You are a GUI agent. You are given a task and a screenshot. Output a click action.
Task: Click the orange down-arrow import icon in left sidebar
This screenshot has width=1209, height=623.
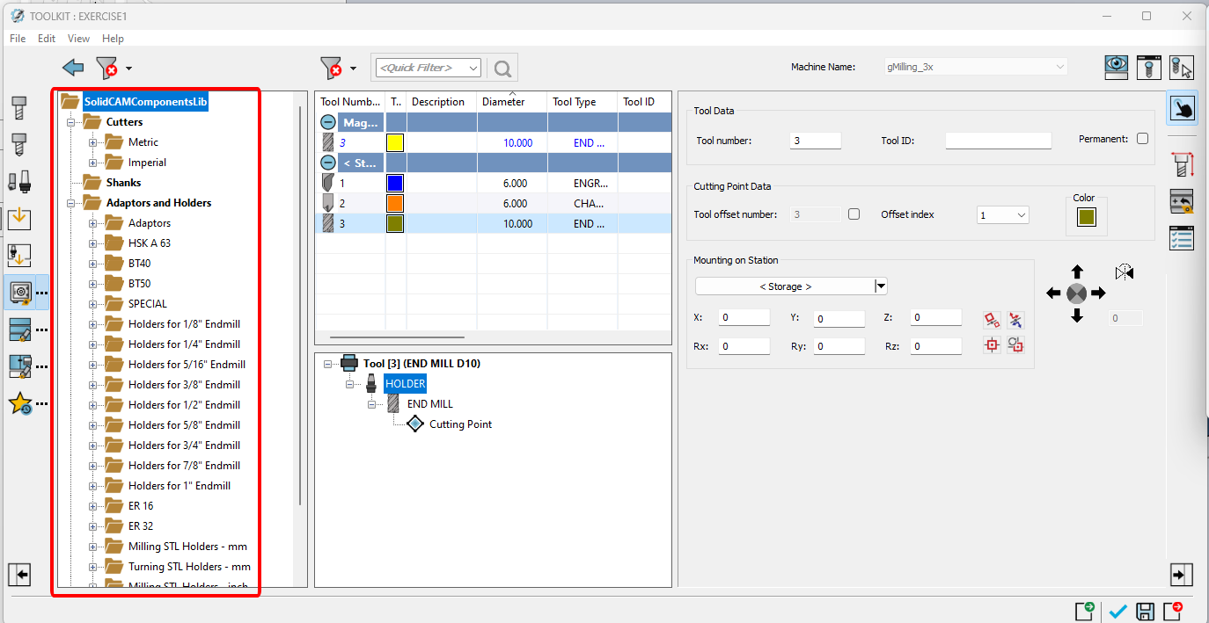coord(19,219)
